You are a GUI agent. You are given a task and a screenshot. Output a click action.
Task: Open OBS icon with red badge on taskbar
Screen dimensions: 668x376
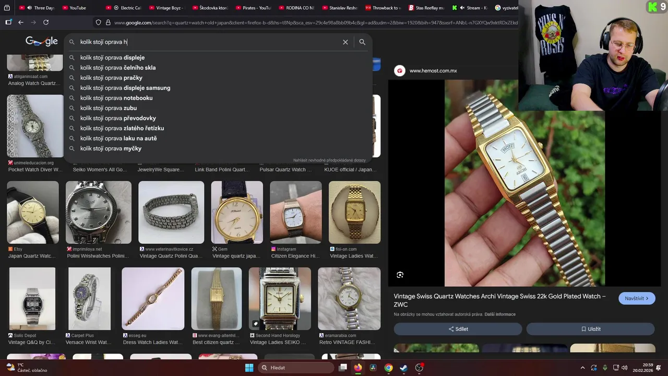pyautogui.click(x=419, y=368)
